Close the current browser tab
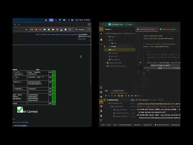193x145 pixels. (15, 25)
